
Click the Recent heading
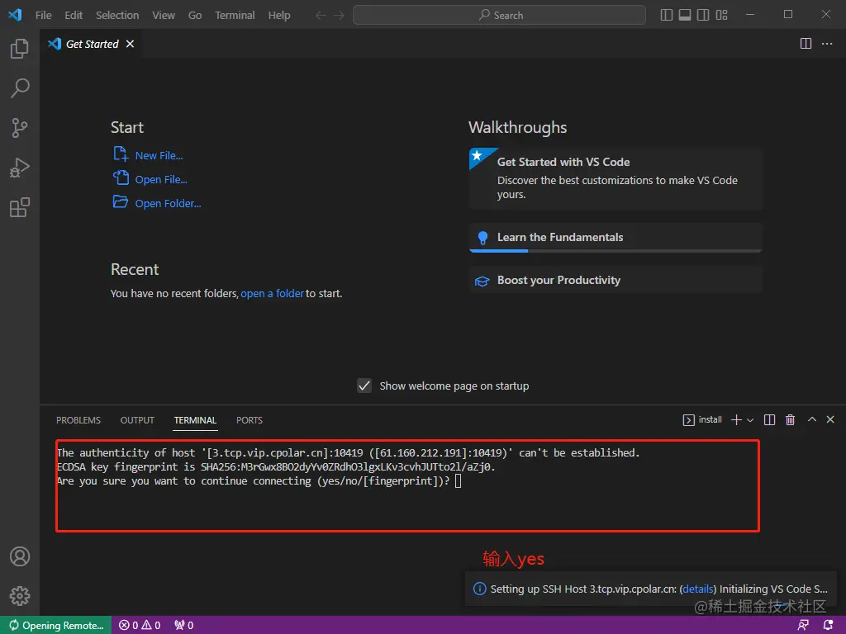[x=135, y=270]
